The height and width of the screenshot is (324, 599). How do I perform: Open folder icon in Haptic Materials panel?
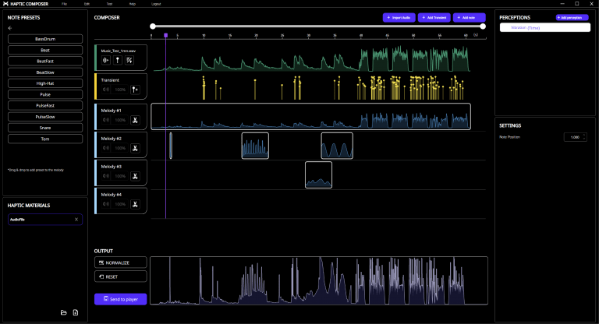click(64, 312)
